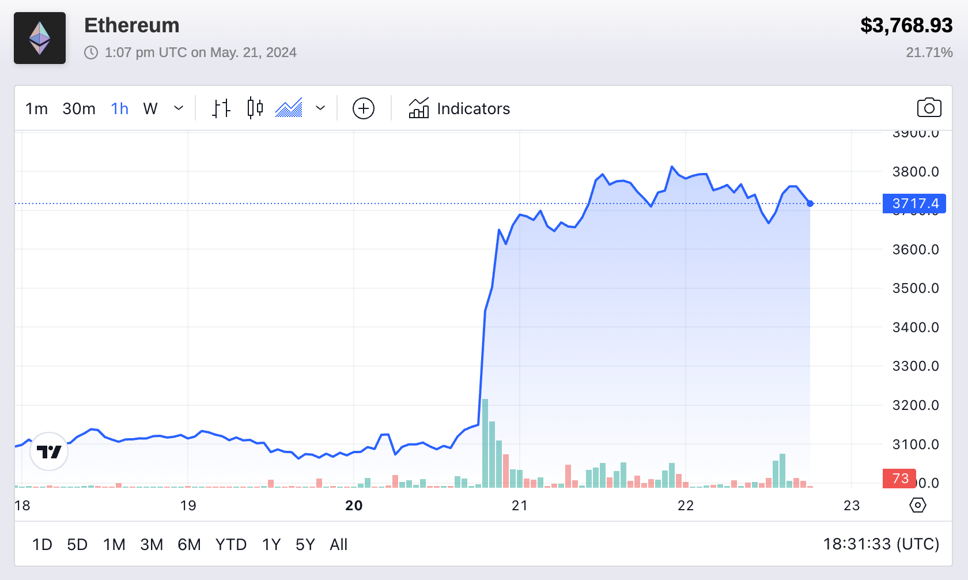Click date label 23 on time axis
This screenshot has height=580, width=968.
(x=852, y=506)
